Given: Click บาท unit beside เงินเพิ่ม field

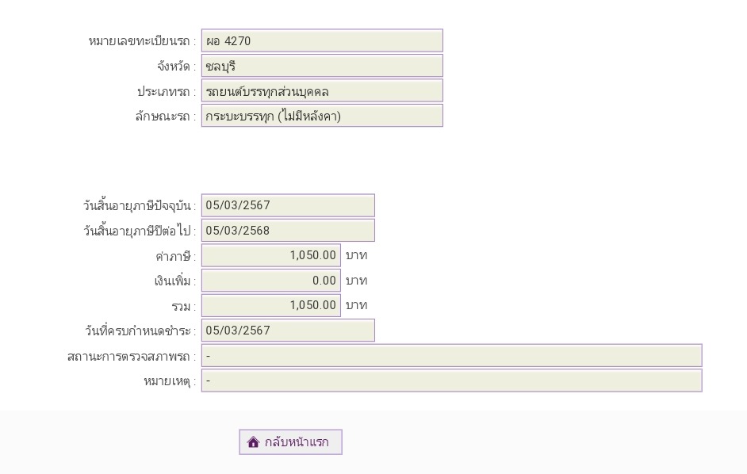Looking at the screenshot, I should 356,281.
